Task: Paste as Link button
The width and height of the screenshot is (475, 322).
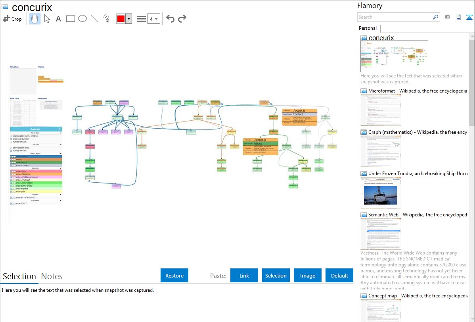Action: [244, 276]
